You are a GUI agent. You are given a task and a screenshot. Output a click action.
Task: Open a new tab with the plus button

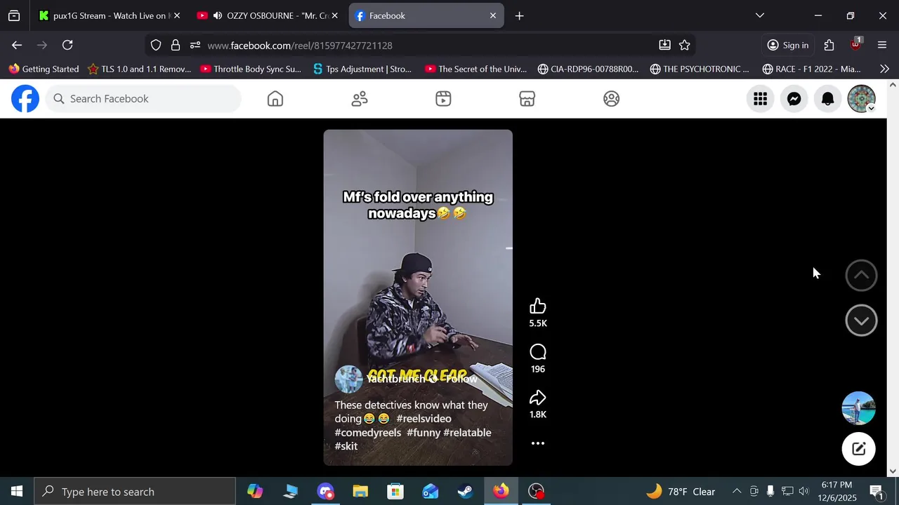click(x=519, y=15)
